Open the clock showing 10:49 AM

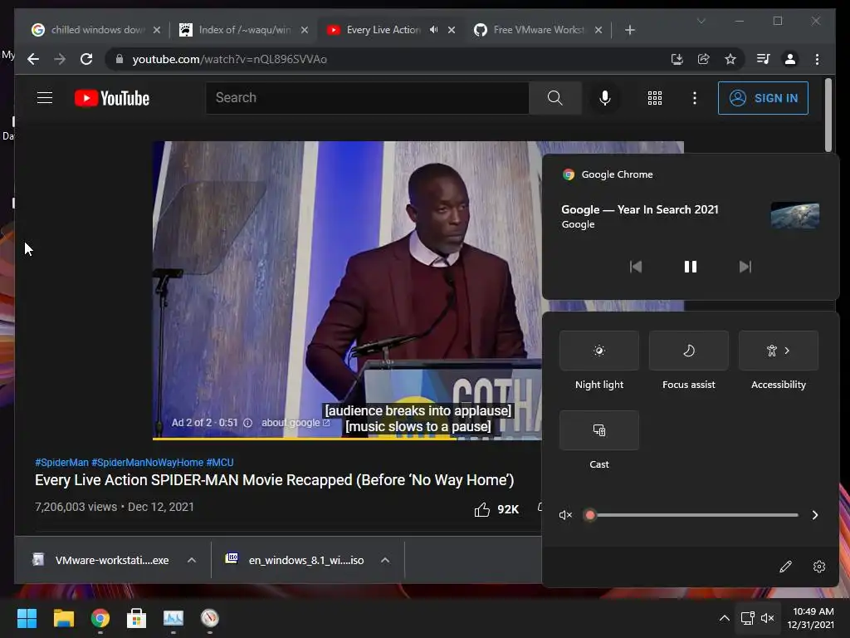pos(810,618)
